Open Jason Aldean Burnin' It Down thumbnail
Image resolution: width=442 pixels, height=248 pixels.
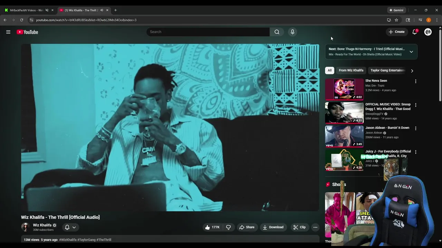(x=344, y=136)
